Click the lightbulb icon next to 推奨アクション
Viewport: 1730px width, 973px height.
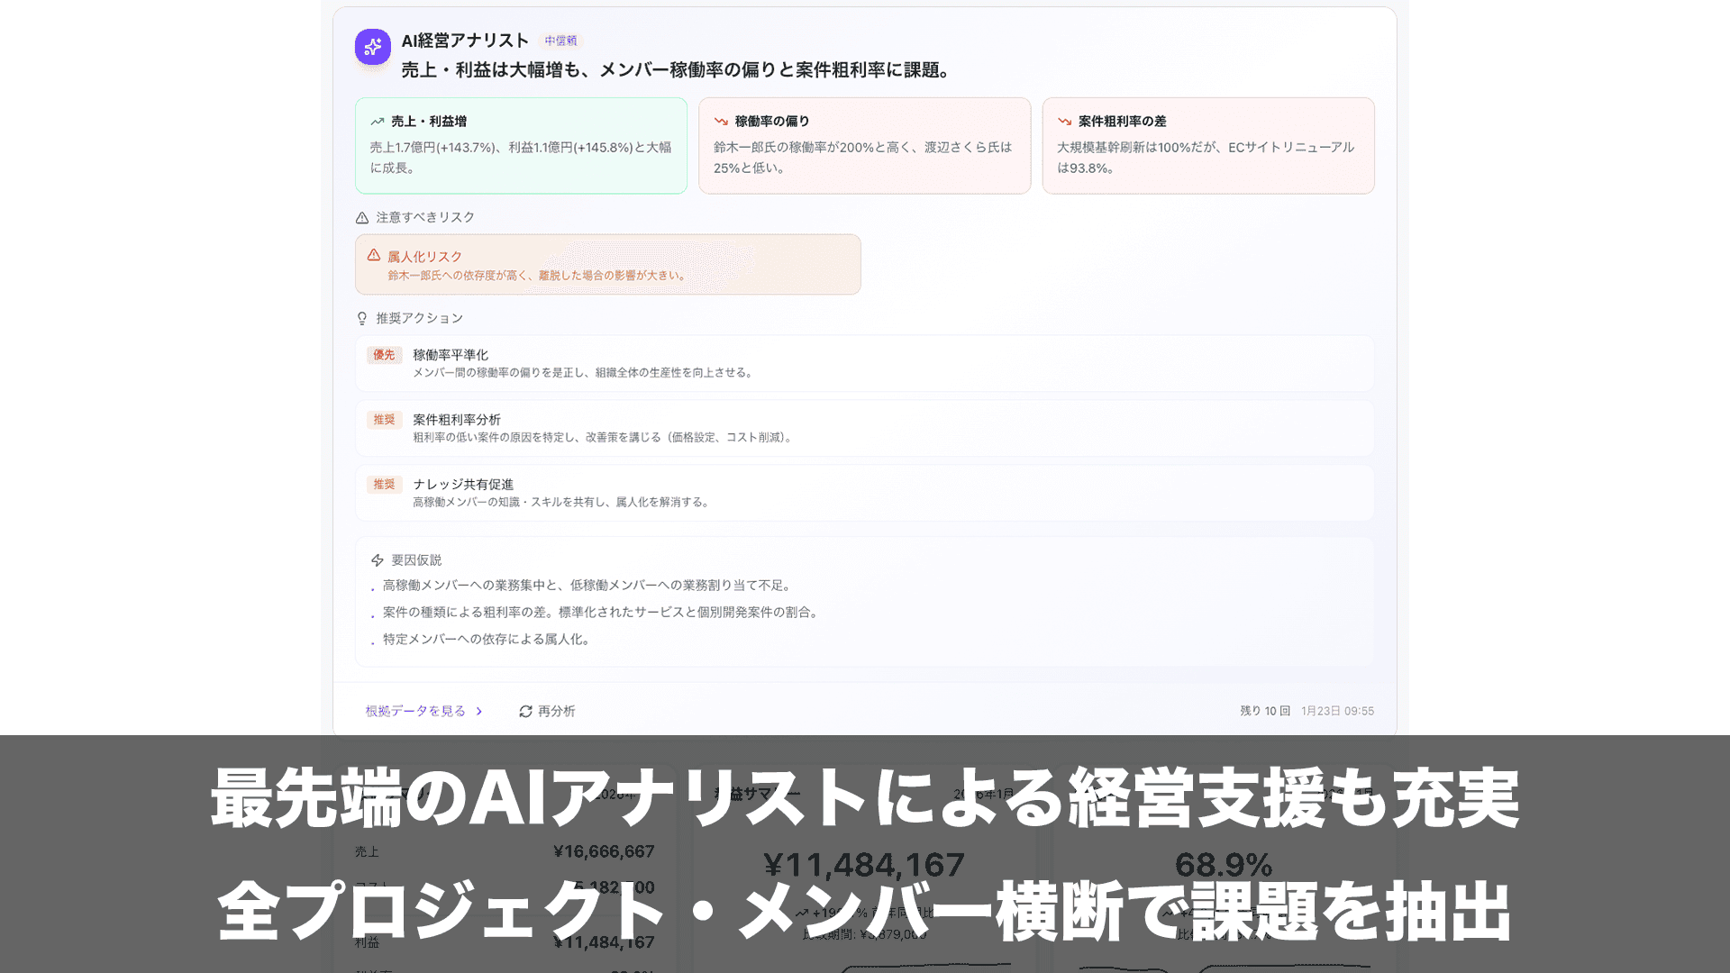360,318
